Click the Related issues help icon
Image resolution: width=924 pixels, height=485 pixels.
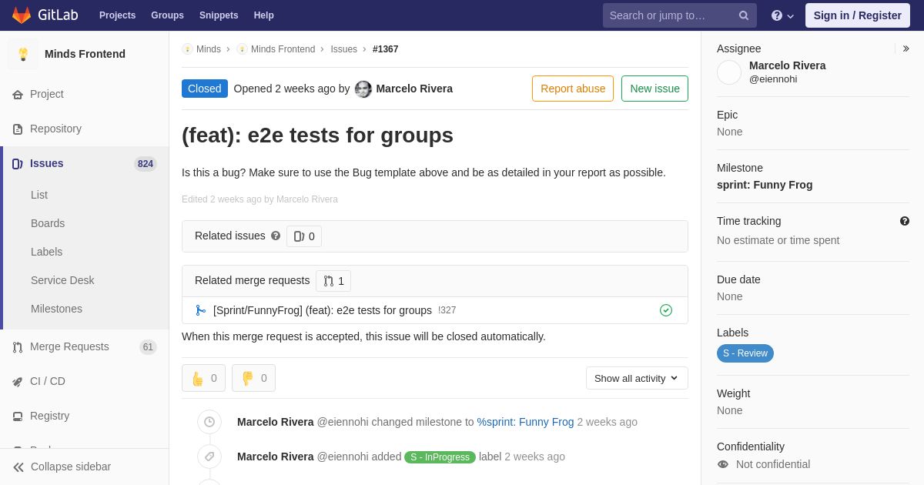[276, 236]
